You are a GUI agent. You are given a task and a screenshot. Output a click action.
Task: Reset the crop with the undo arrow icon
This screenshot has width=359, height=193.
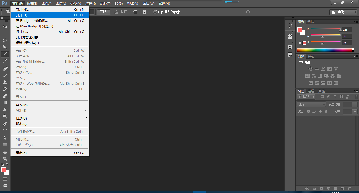pyautogui.click(x=247, y=12)
